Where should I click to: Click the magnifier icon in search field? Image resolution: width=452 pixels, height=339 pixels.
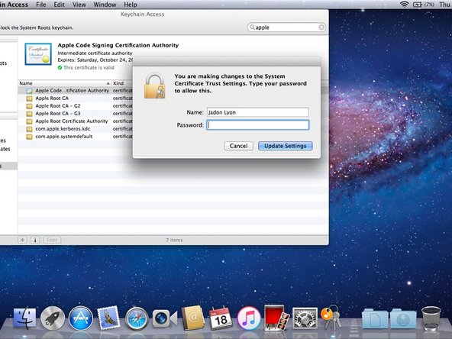[252, 27]
